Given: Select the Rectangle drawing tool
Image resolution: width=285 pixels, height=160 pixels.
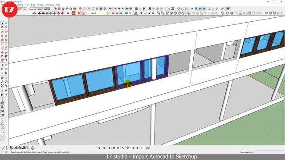Looking at the screenshot, I should [2, 36].
